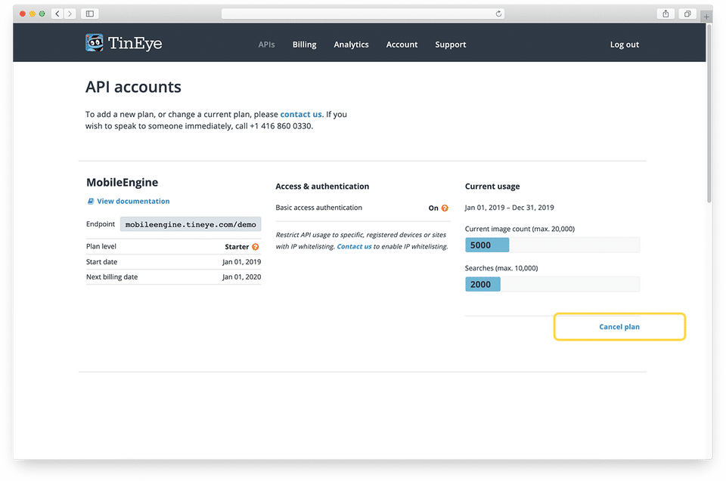Add a new tab with the plus button
The image size is (726, 481).
click(x=706, y=17)
